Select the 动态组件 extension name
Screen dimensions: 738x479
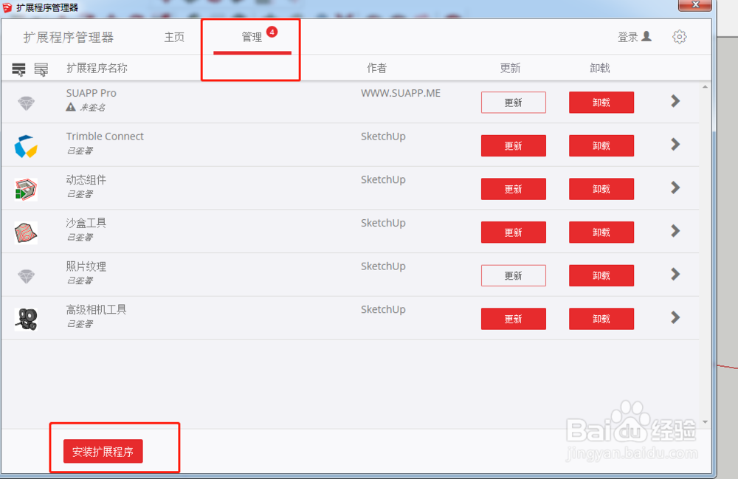(x=86, y=180)
